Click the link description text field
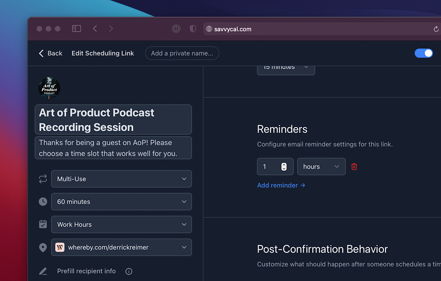Viewport: 441px width, 281px height. (113, 148)
